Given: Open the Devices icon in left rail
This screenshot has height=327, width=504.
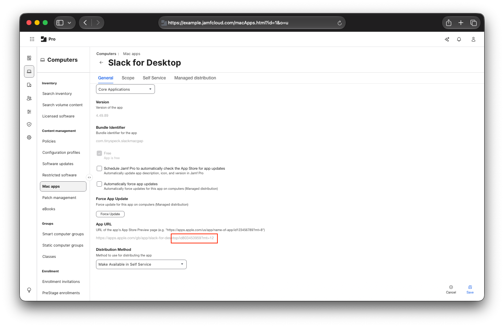Looking at the screenshot, I should tap(29, 85).
